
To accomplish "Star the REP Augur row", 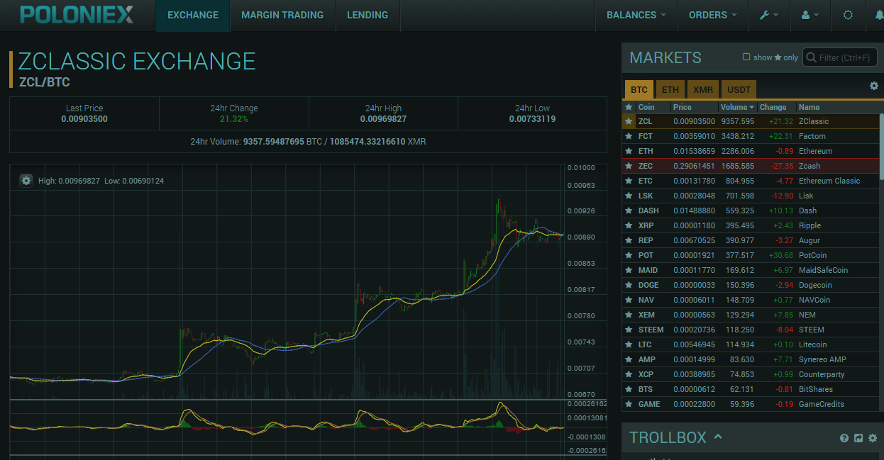I will coord(628,240).
